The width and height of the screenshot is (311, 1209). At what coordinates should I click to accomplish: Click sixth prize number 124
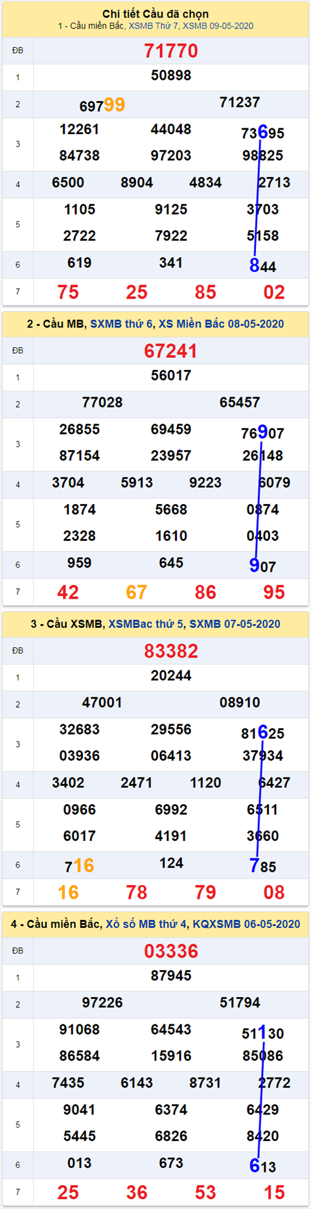tap(171, 863)
